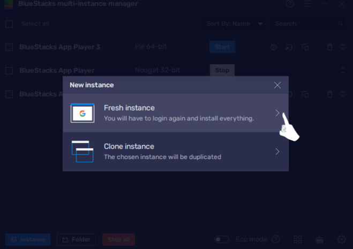The width and height of the screenshot is (353, 249).
Task: Click the New instance dialog title
Action: [92, 85]
